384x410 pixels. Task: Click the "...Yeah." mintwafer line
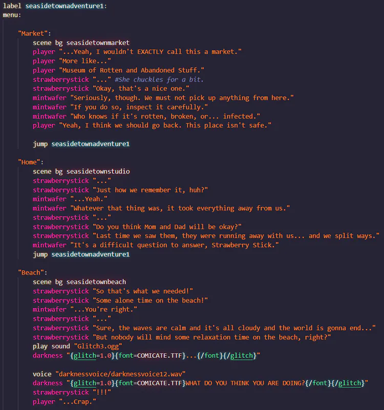tap(89, 199)
